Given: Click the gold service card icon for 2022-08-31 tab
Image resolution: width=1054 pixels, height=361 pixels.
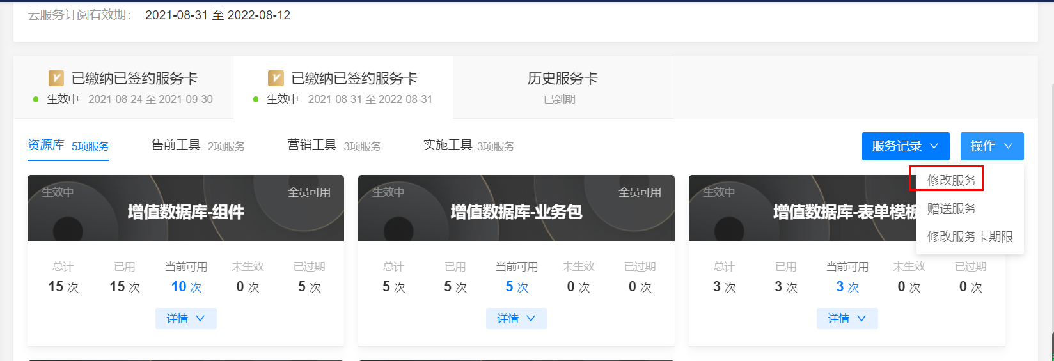Looking at the screenshot, I should click(x=276, y=79).
